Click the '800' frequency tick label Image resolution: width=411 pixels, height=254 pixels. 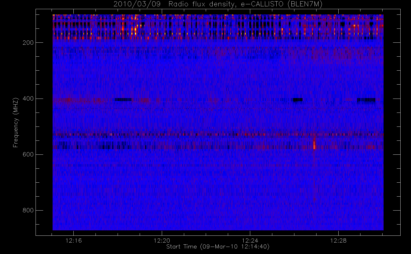(x=28, y=210)
